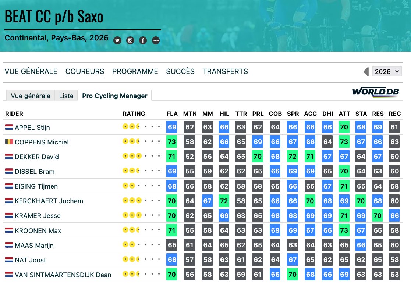The width and height of the screenshot is (411, 283).
Task: Sort by the ATT column header
Action: 344,114
